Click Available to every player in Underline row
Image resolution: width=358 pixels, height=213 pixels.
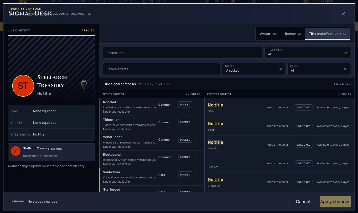pos(333,182)
